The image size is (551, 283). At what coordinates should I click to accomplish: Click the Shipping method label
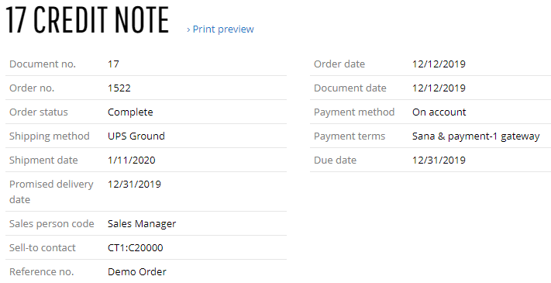click(x=50, y=136)
